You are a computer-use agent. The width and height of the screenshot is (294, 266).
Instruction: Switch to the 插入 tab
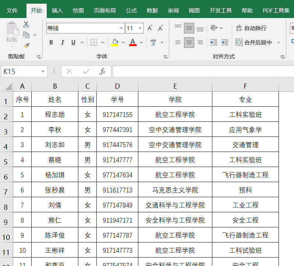(x=57, y=11)
